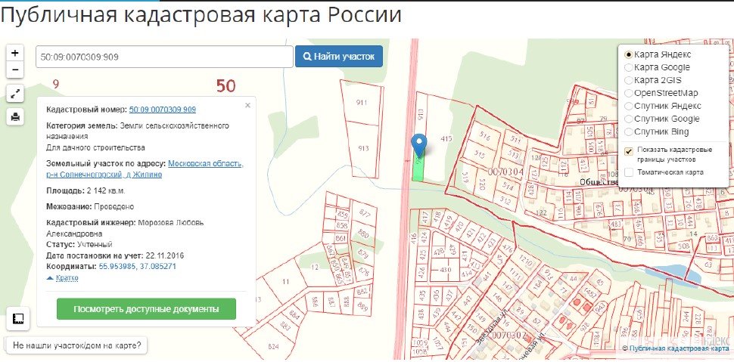Viewport: 734px width, 362px height.
Task: Click the ruler measurement tool icon
Action: (x=18, y=319)
